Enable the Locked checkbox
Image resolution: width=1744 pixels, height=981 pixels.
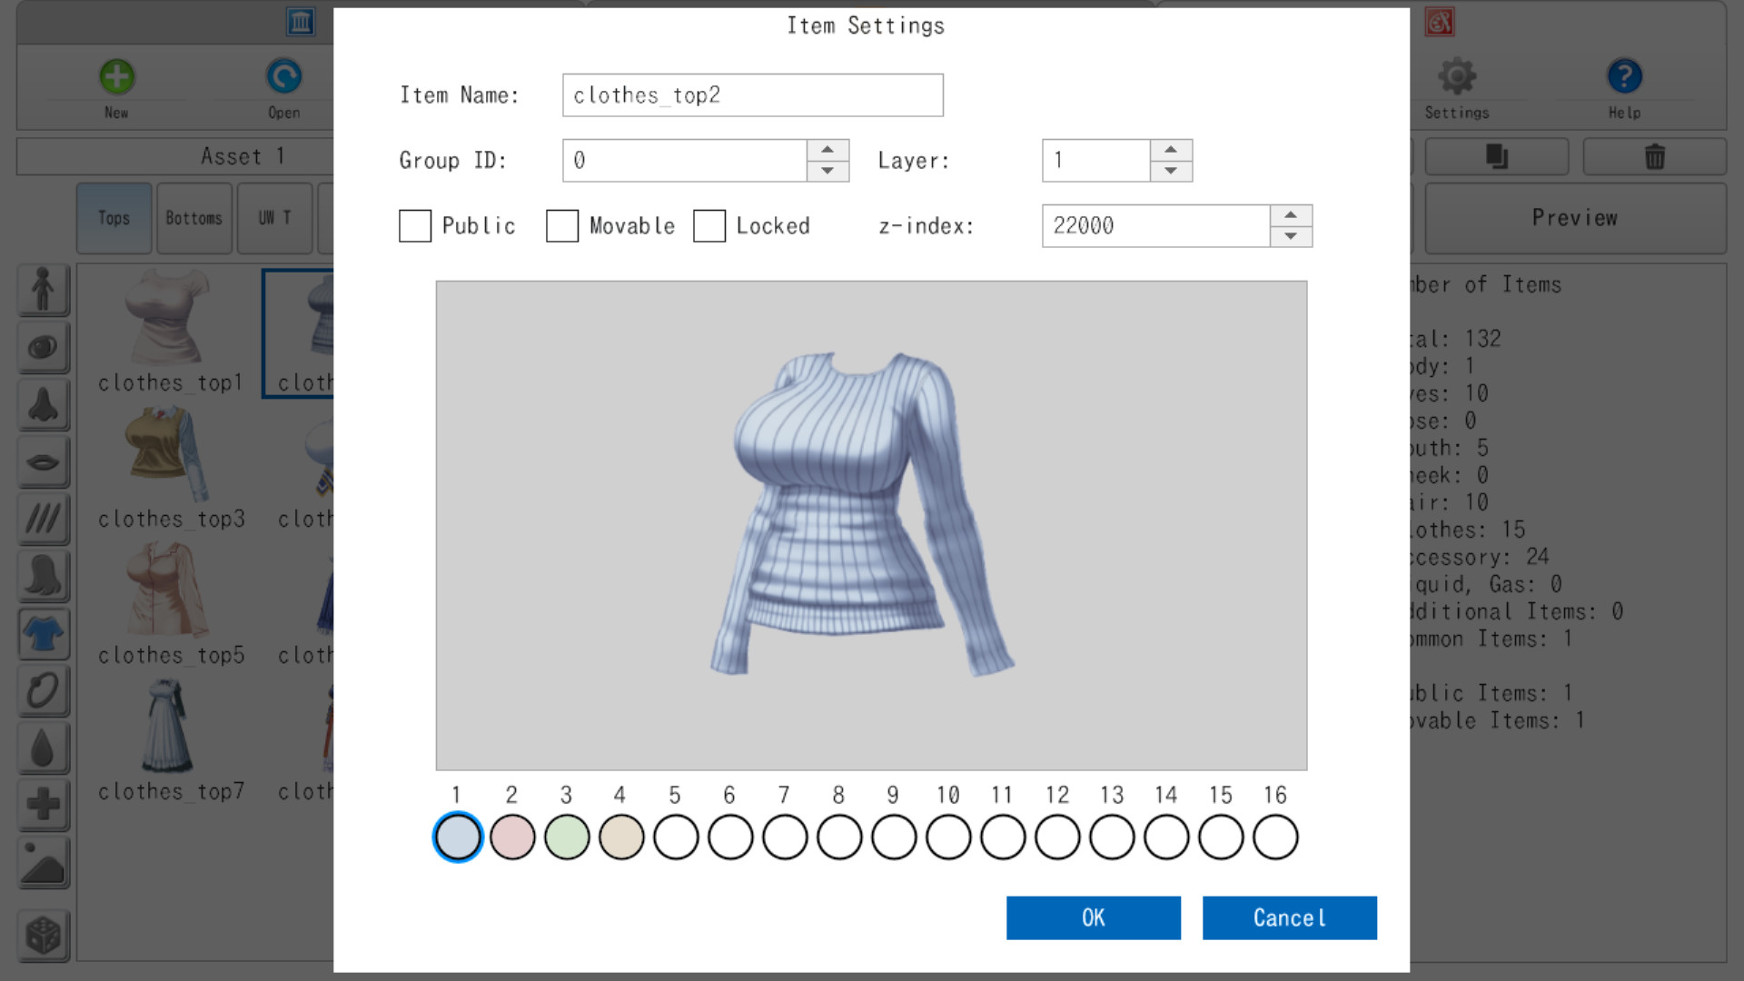coord(709,226)
